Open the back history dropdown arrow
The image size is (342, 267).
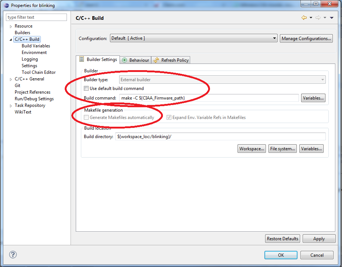point(311,18)
